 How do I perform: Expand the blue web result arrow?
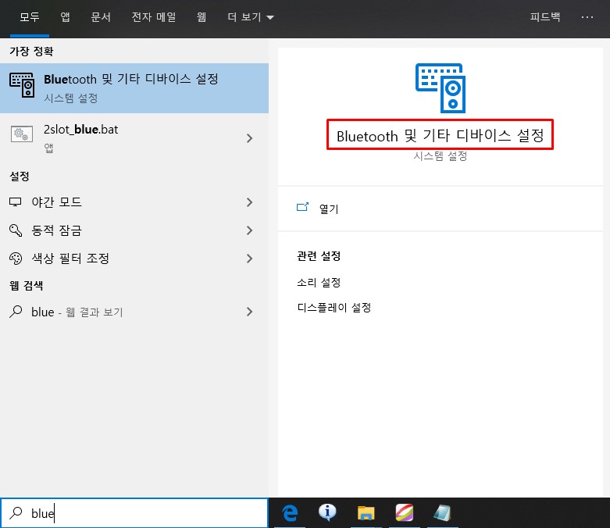[x=249, y=312]
